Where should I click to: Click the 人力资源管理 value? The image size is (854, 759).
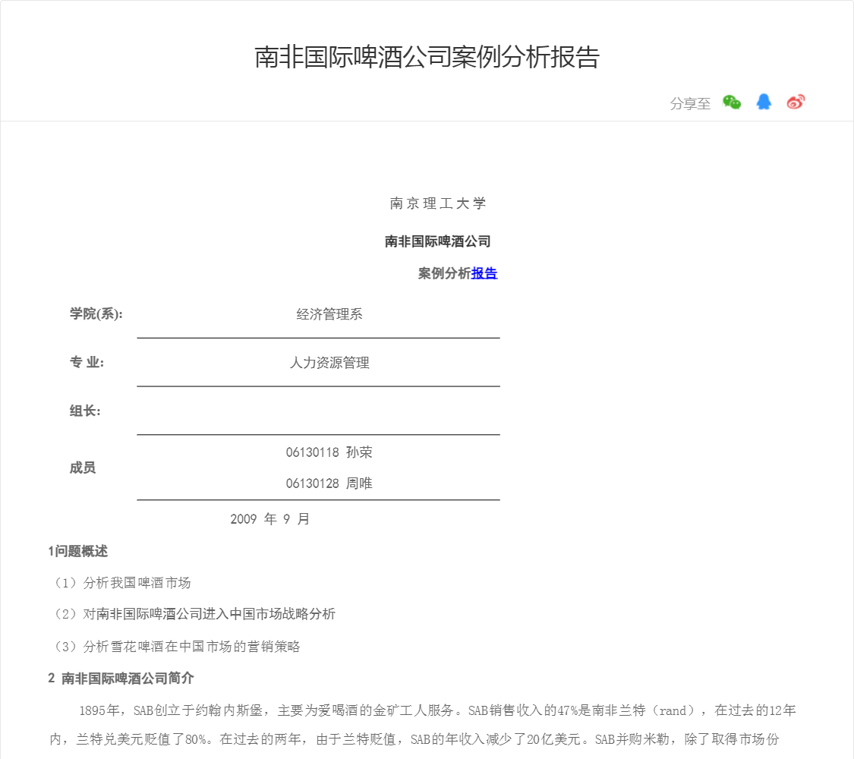click(329, 363)
